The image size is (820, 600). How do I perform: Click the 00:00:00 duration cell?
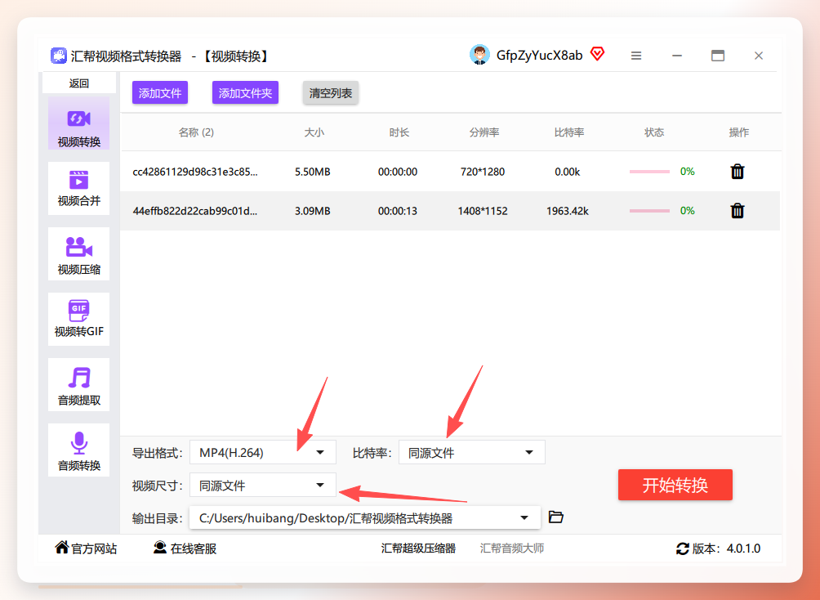[398, 172]
